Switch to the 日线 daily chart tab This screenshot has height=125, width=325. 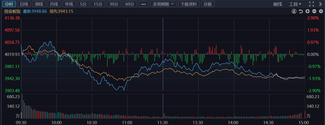tap(24, 4)
